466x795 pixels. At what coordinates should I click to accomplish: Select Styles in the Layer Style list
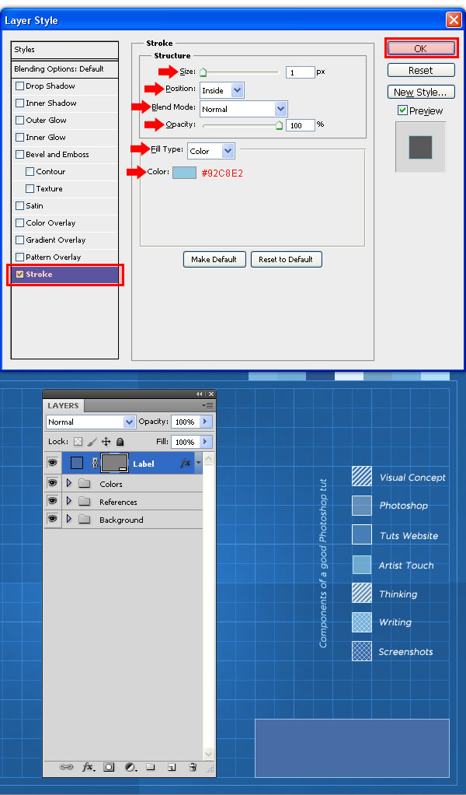tap(64, 50)
